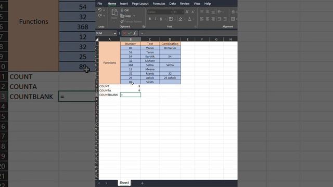Open the File tab
The height and width of the screenshot is (187, 333).
[99, 4]
